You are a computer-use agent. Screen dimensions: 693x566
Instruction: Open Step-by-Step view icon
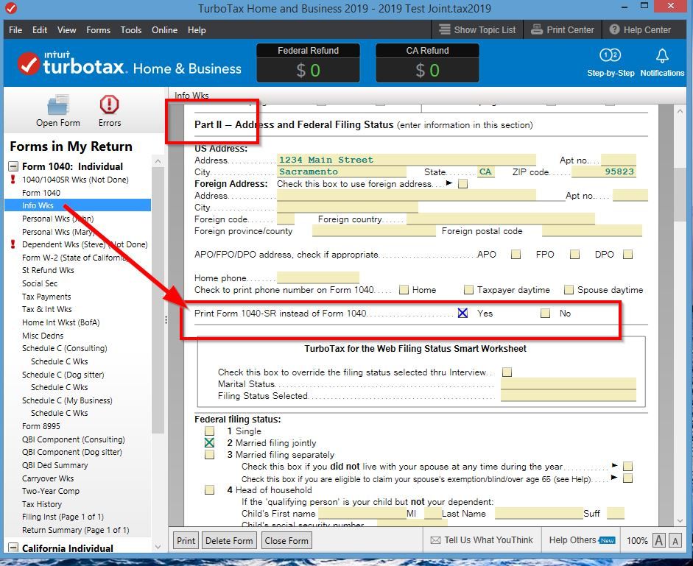(611, 57)
